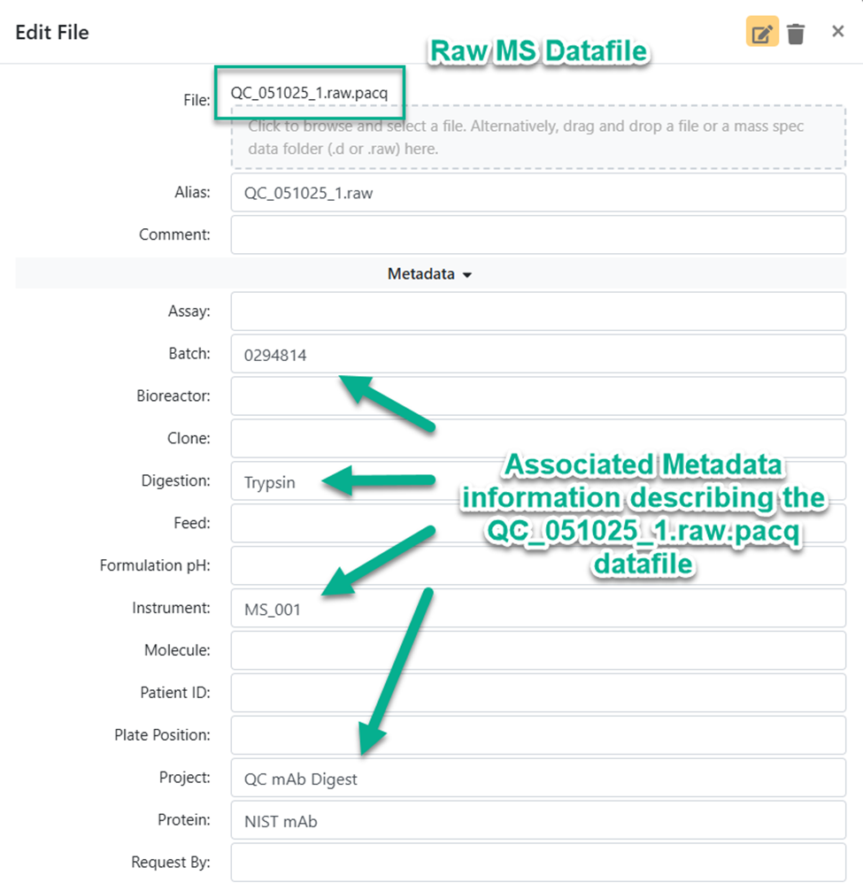Click the Plate Position field

coord(538,735)
